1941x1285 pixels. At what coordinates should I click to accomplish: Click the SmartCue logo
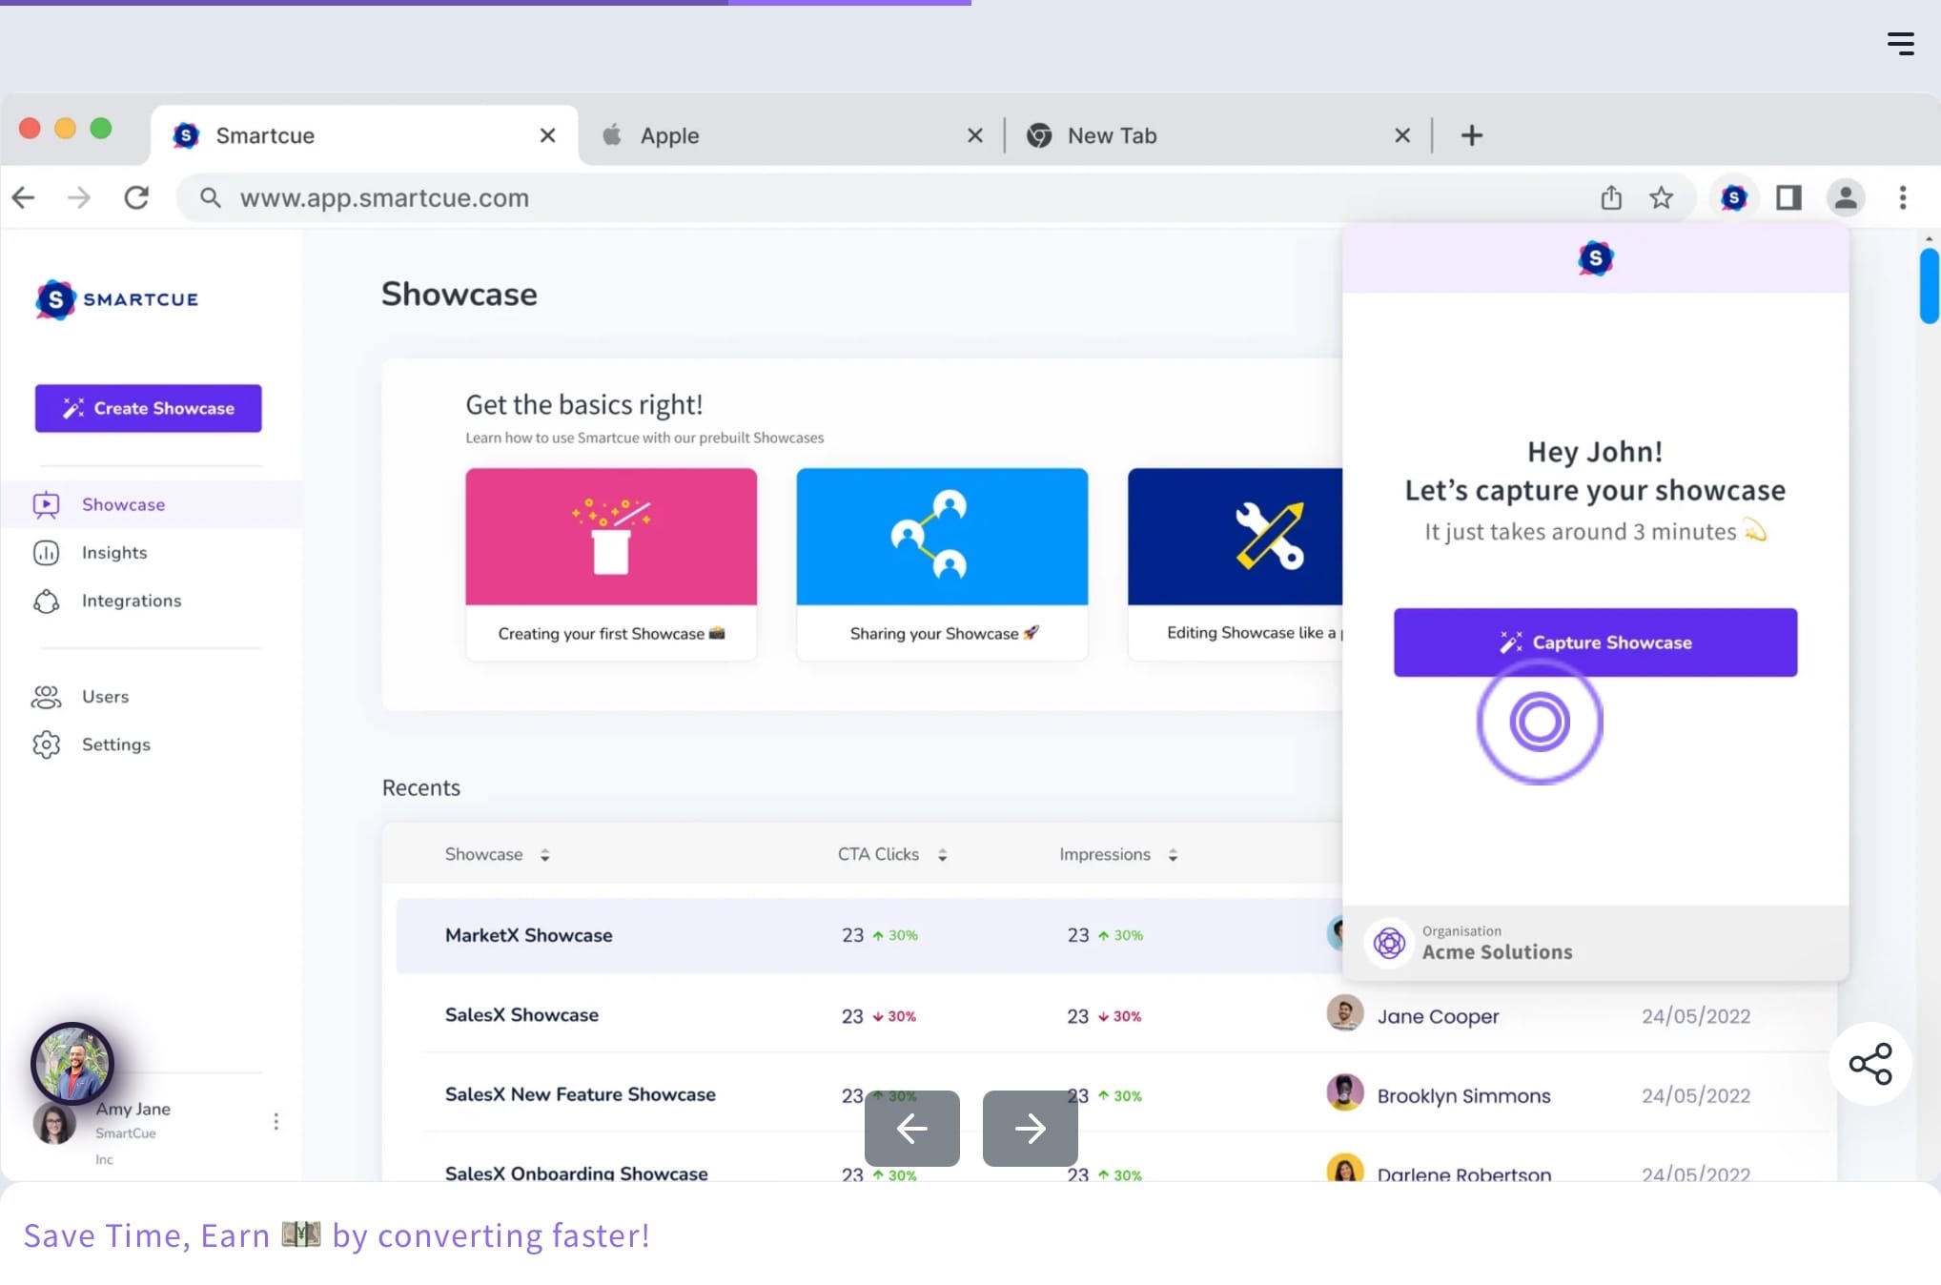(x=116, y=299)
